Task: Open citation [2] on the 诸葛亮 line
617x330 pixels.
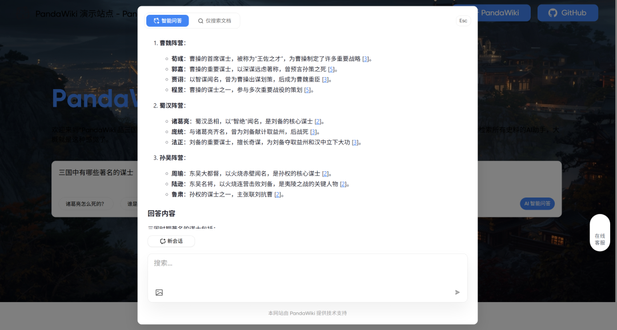Action: (318, 122)
